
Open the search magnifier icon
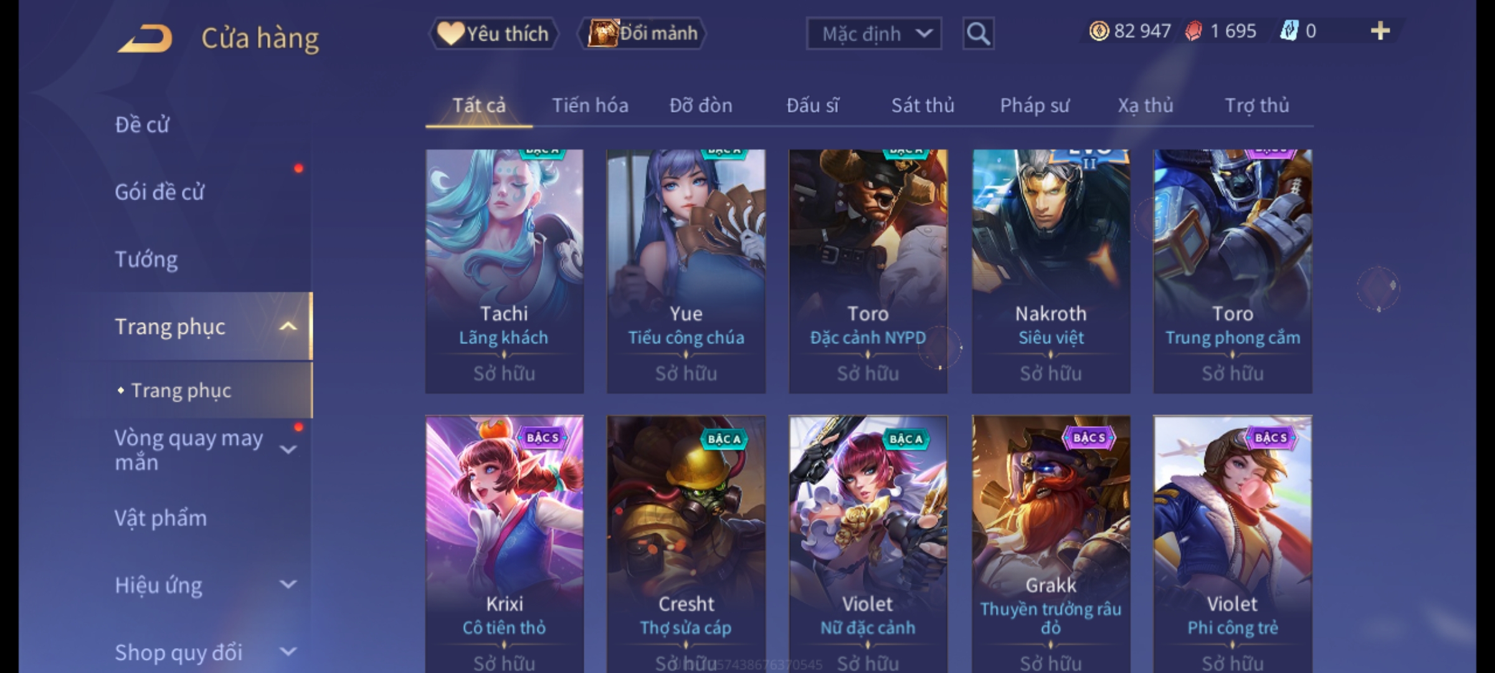pos(978,34)
